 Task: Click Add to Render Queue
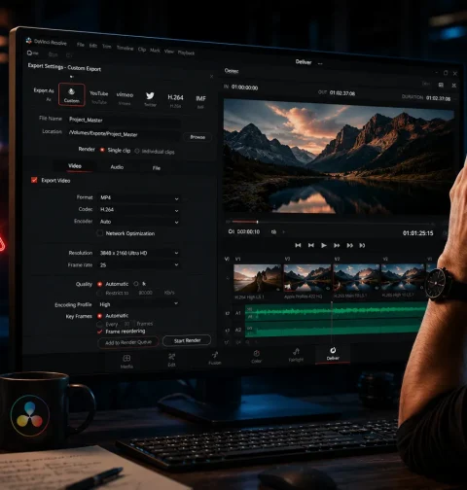coord(128,342)
